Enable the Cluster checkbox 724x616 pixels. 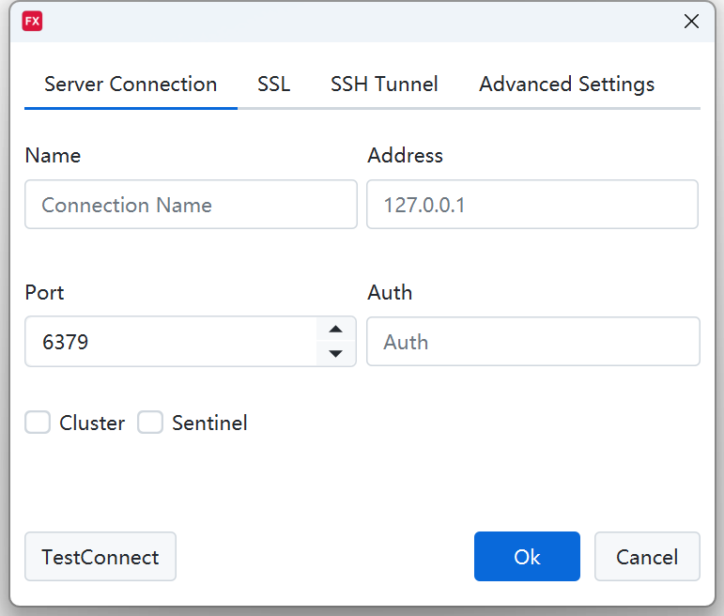point(38,423)
